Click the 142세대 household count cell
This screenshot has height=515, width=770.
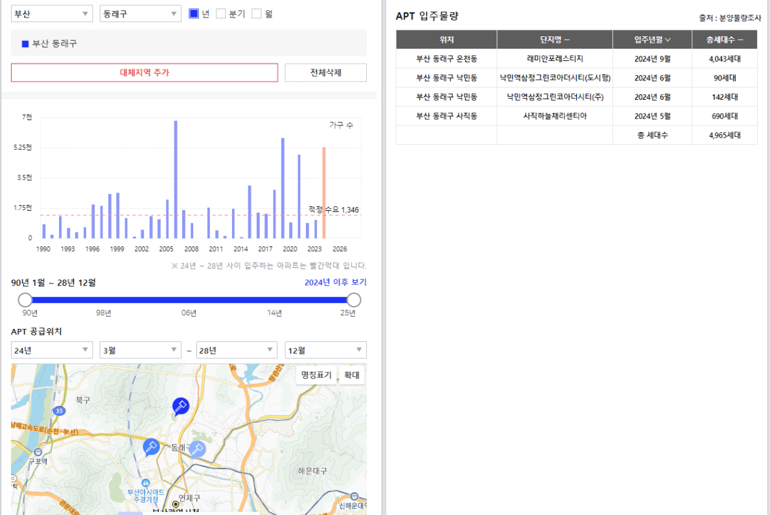tap(725, 97)
